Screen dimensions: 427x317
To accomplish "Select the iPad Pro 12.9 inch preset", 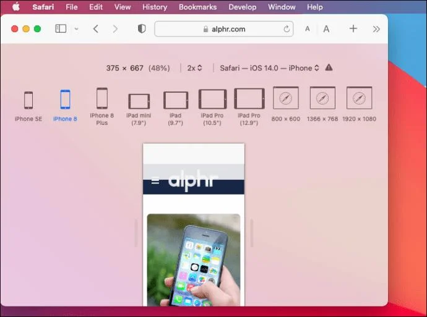I will point(249,107).
